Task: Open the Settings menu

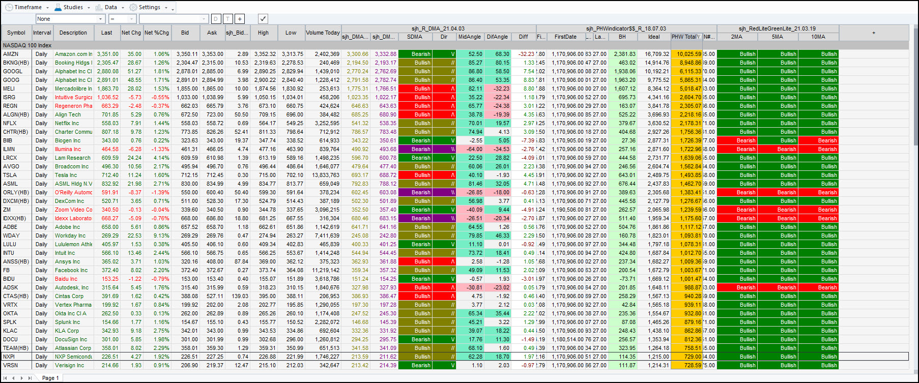Action: (x=150, y=7)
